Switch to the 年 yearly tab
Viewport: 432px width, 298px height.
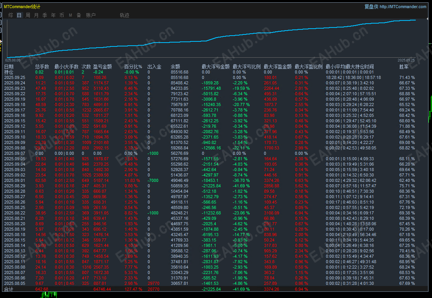point(53,15)
